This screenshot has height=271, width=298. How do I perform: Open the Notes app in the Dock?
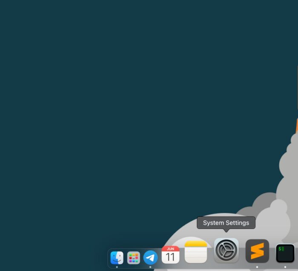point(196,252)
